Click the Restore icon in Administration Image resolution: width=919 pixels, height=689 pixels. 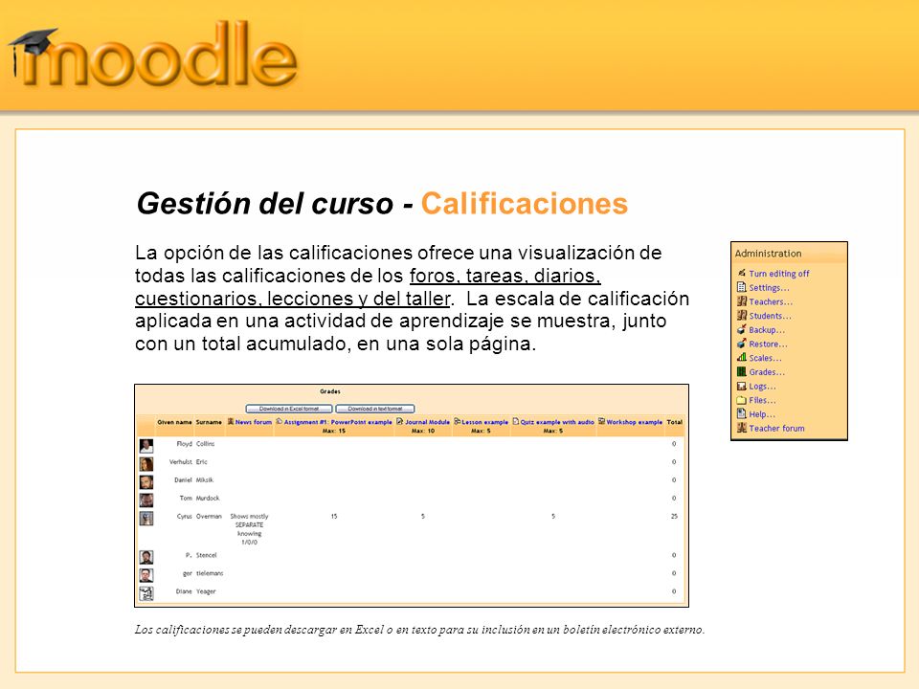tap(741, 344)
